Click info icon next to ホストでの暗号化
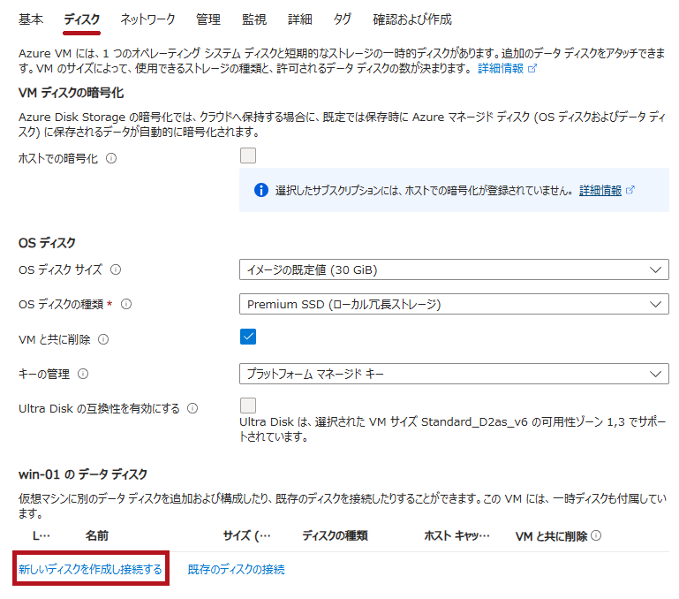This screenshot has width=679, height=599. pyautogui.click(x=111, y=159)
